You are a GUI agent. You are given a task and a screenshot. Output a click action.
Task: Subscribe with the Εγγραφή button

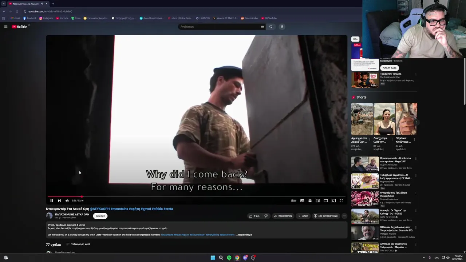click(x=100, y=216)
